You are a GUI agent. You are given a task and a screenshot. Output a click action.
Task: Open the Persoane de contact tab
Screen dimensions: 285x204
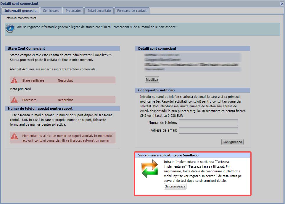(x=132, y=11)
